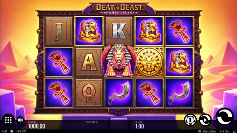Mute the game sound
Image resolution: width=237 pixels, height=133 pixels.
pyautogui.click(x=20, y=120)
